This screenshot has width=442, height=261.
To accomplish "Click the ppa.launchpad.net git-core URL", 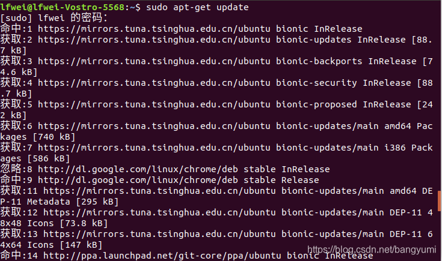I will pyautogui.click(x=162, y=256).
